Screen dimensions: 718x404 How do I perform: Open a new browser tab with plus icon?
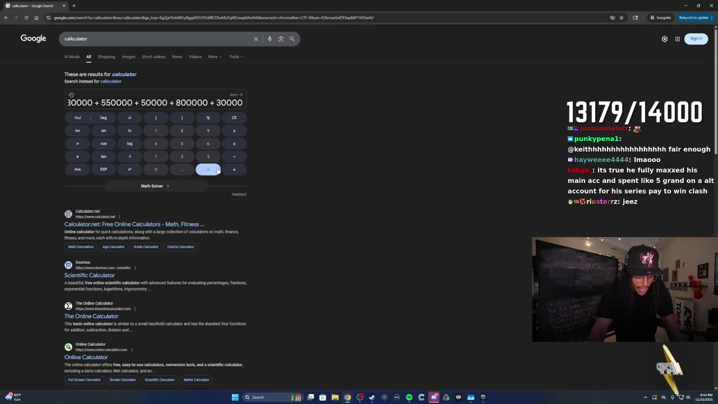tap(73, 6)
